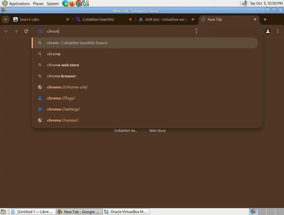Switch to Oracle VirtualBox Manager taskbar window

[x=126, y=212]
